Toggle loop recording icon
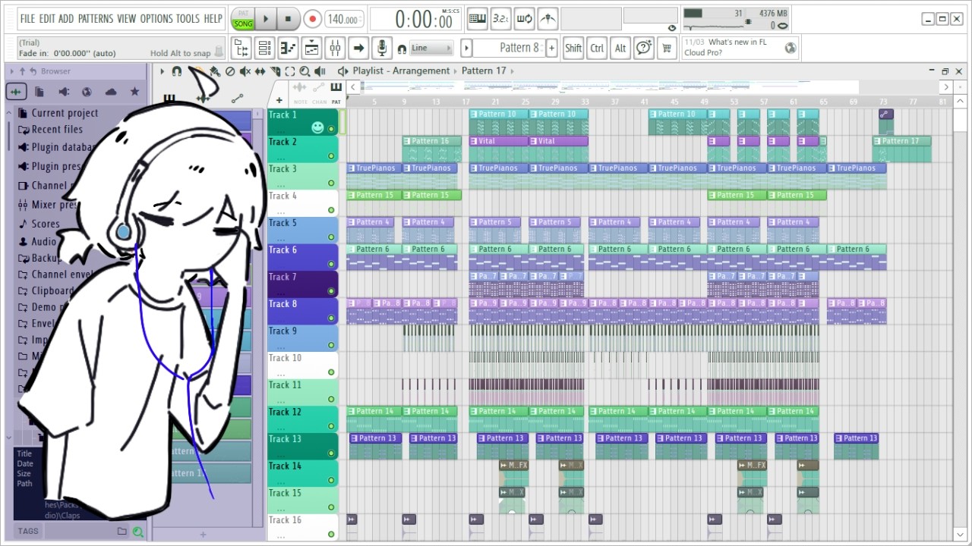The width and height of the screenshot is (972, 546). click(524, 19)
